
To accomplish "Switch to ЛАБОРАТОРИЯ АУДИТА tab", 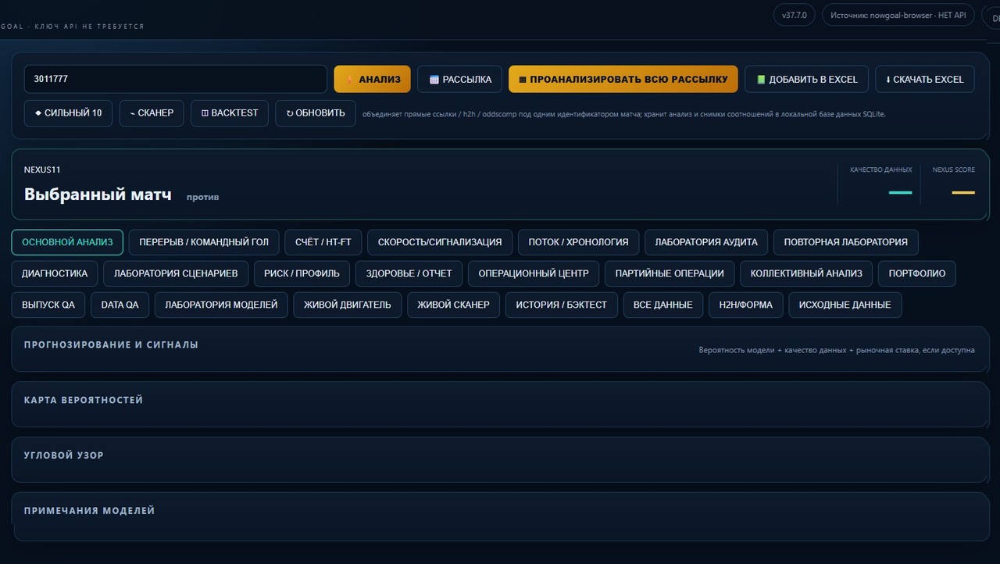I will [706, 242].
